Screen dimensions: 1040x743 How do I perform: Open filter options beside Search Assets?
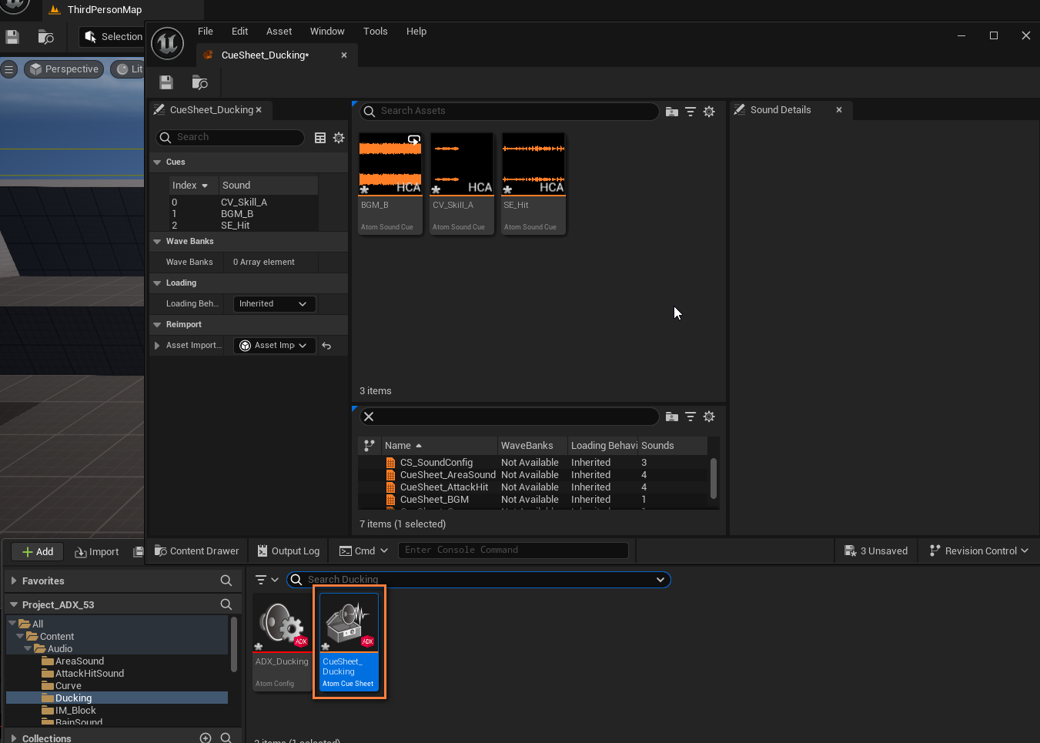click(691, 112)
